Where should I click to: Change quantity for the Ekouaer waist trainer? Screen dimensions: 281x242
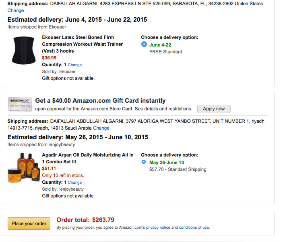click(x=75, y=65)
